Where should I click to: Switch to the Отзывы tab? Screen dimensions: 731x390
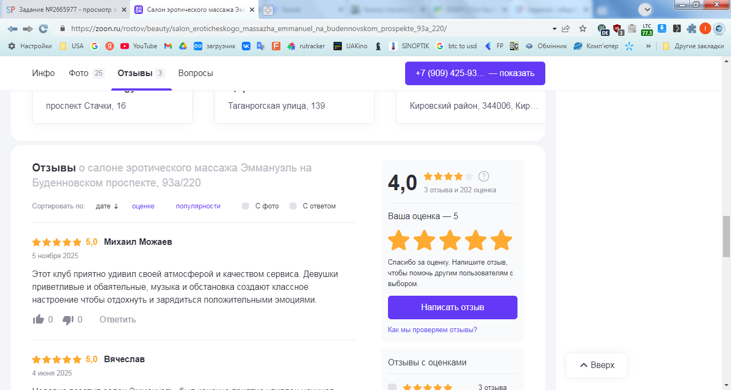pos(141,73)
